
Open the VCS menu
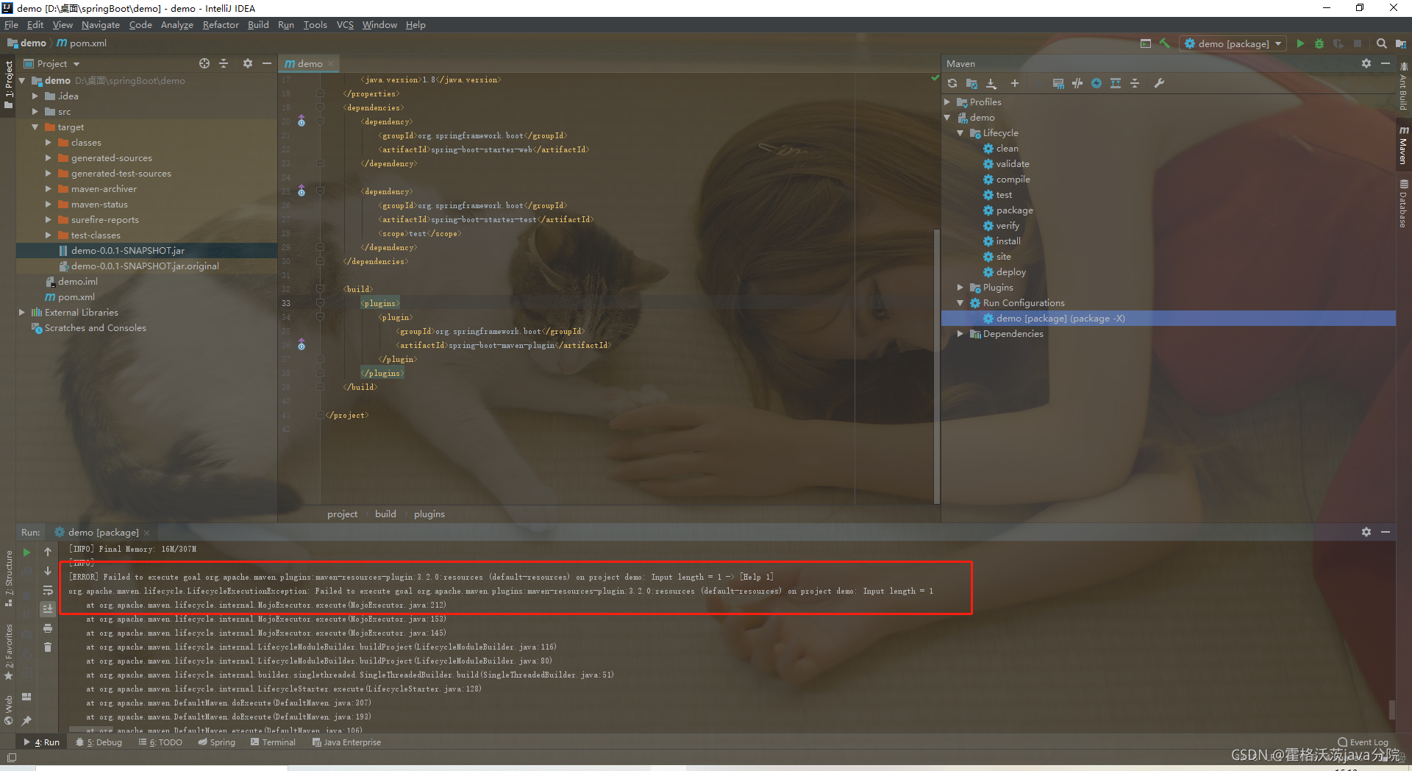pyautogui.click(x=345, y=25)
